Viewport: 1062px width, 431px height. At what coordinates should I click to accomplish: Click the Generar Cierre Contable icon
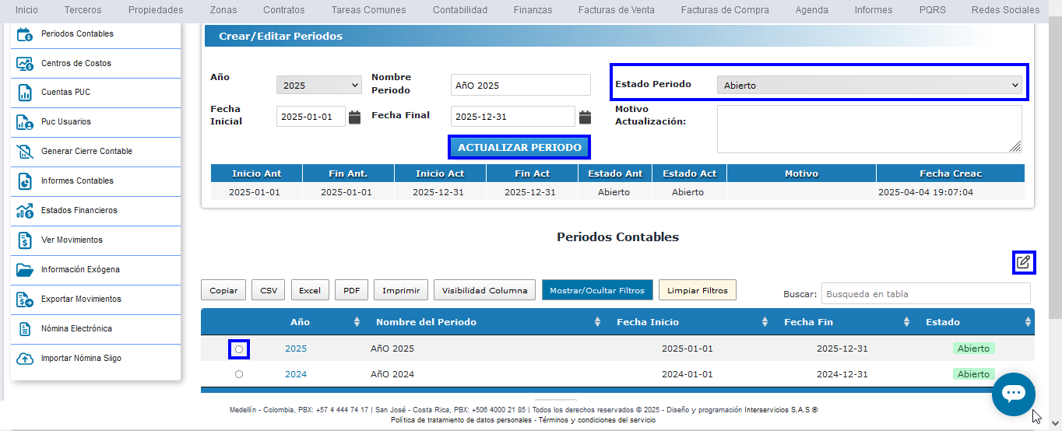click(x=25, y=152)
